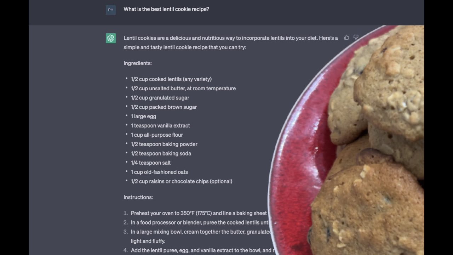Click the "Ingredients:" heading
The height and width of the screenshot is (255, 453).
pyautogui.click(x=138, y=63)
